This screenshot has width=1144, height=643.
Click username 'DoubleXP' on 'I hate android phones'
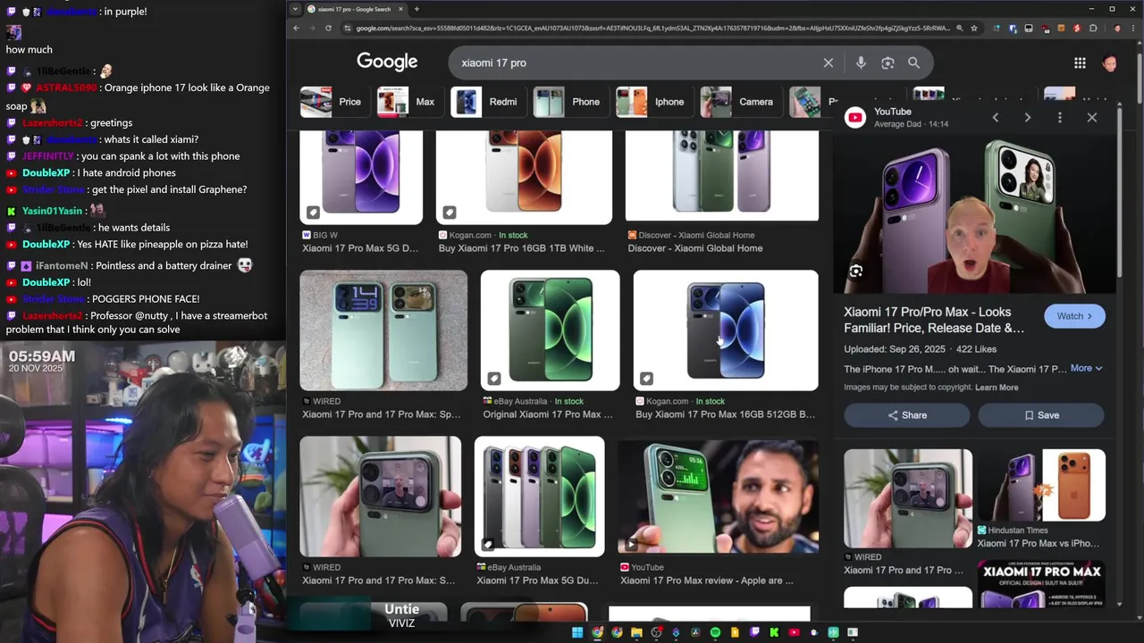pyautogui.click(x=46, y=173)
